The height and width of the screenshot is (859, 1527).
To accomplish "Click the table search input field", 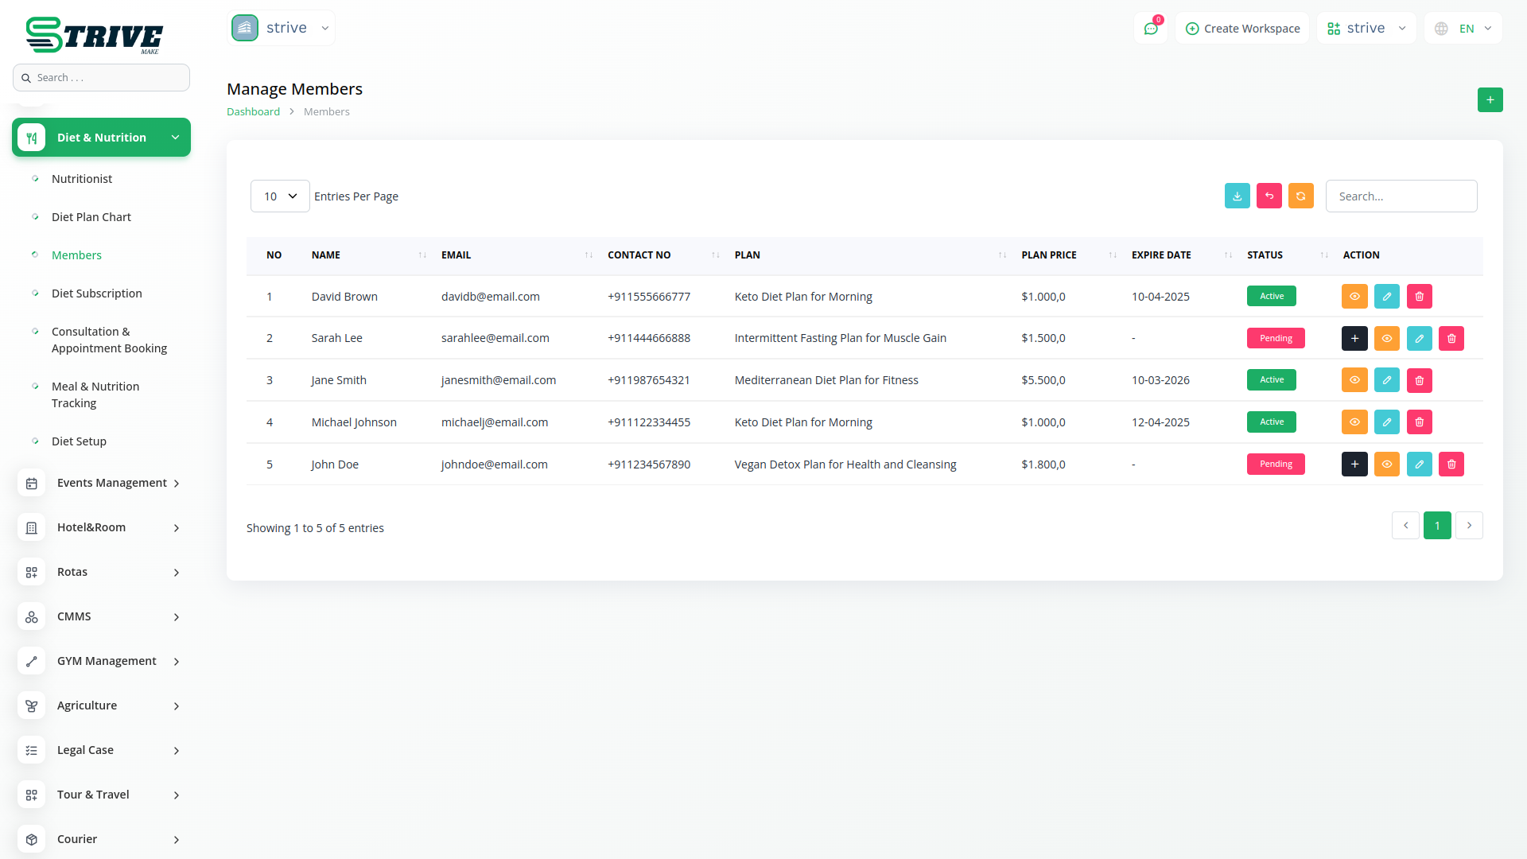I will point(1401,196).
